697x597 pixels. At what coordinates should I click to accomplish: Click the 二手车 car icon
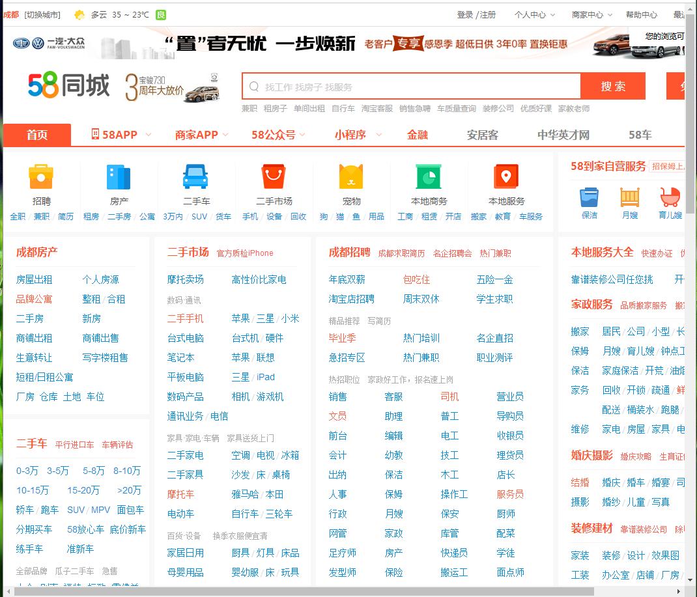(x=195, y=177)
